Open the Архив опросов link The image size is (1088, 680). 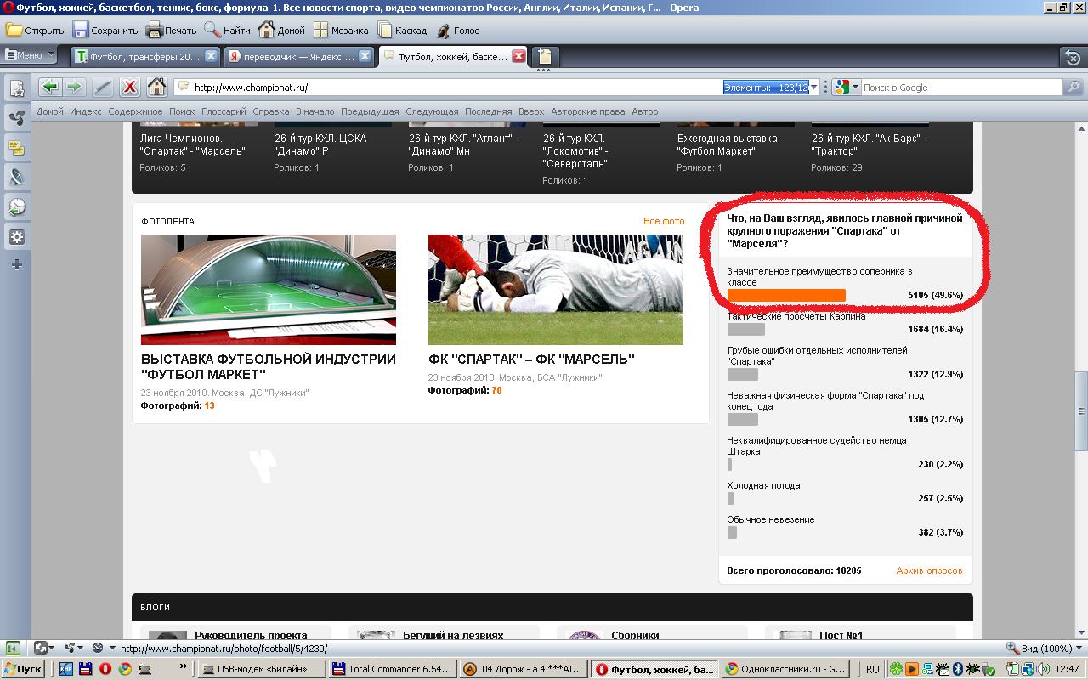[929, 570]
